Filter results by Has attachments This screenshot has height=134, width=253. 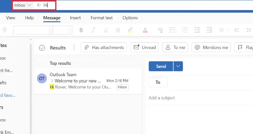(x=104, y=47)
